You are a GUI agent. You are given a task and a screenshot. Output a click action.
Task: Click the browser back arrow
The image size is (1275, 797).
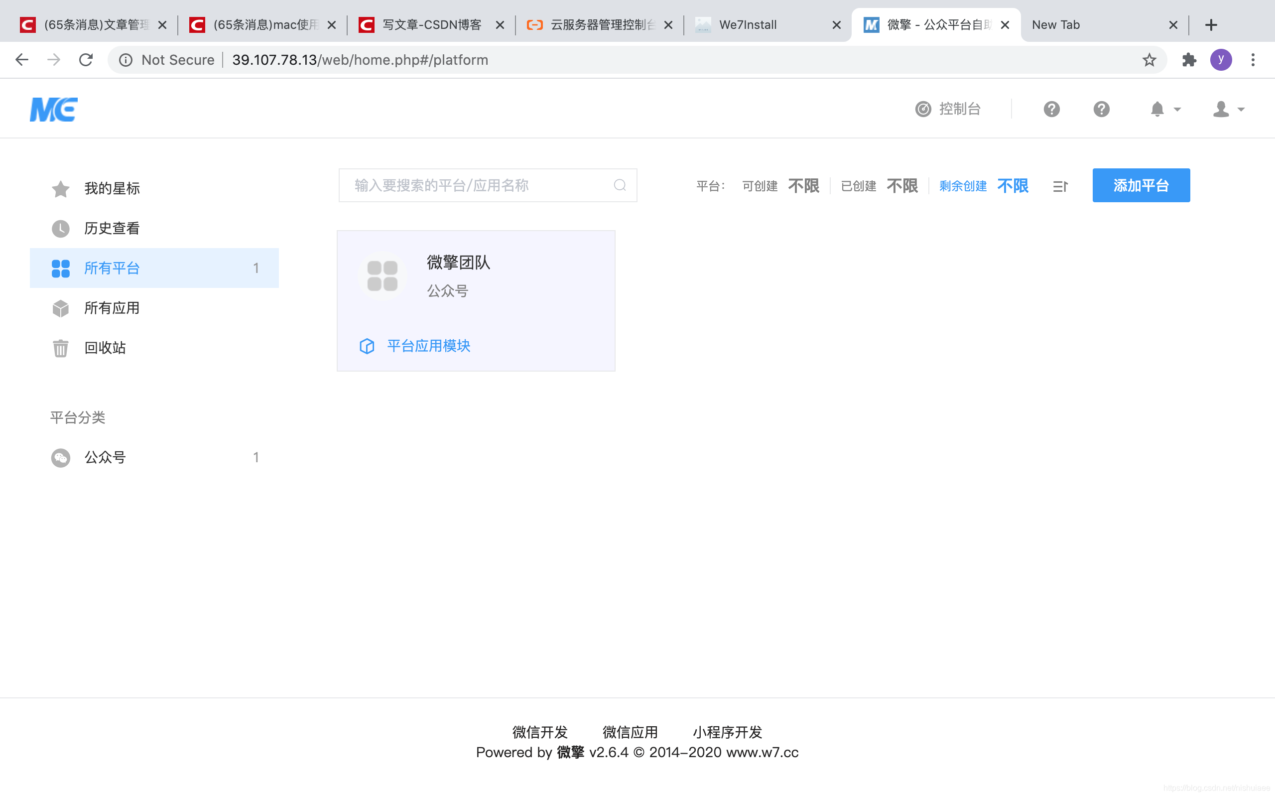[21, 60]
